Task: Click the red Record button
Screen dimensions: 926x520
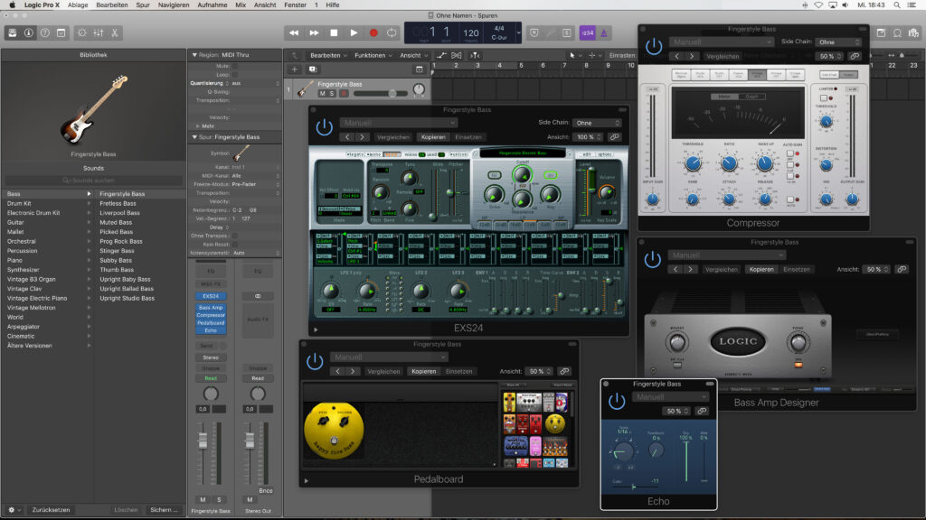Action: pos(373,33)
